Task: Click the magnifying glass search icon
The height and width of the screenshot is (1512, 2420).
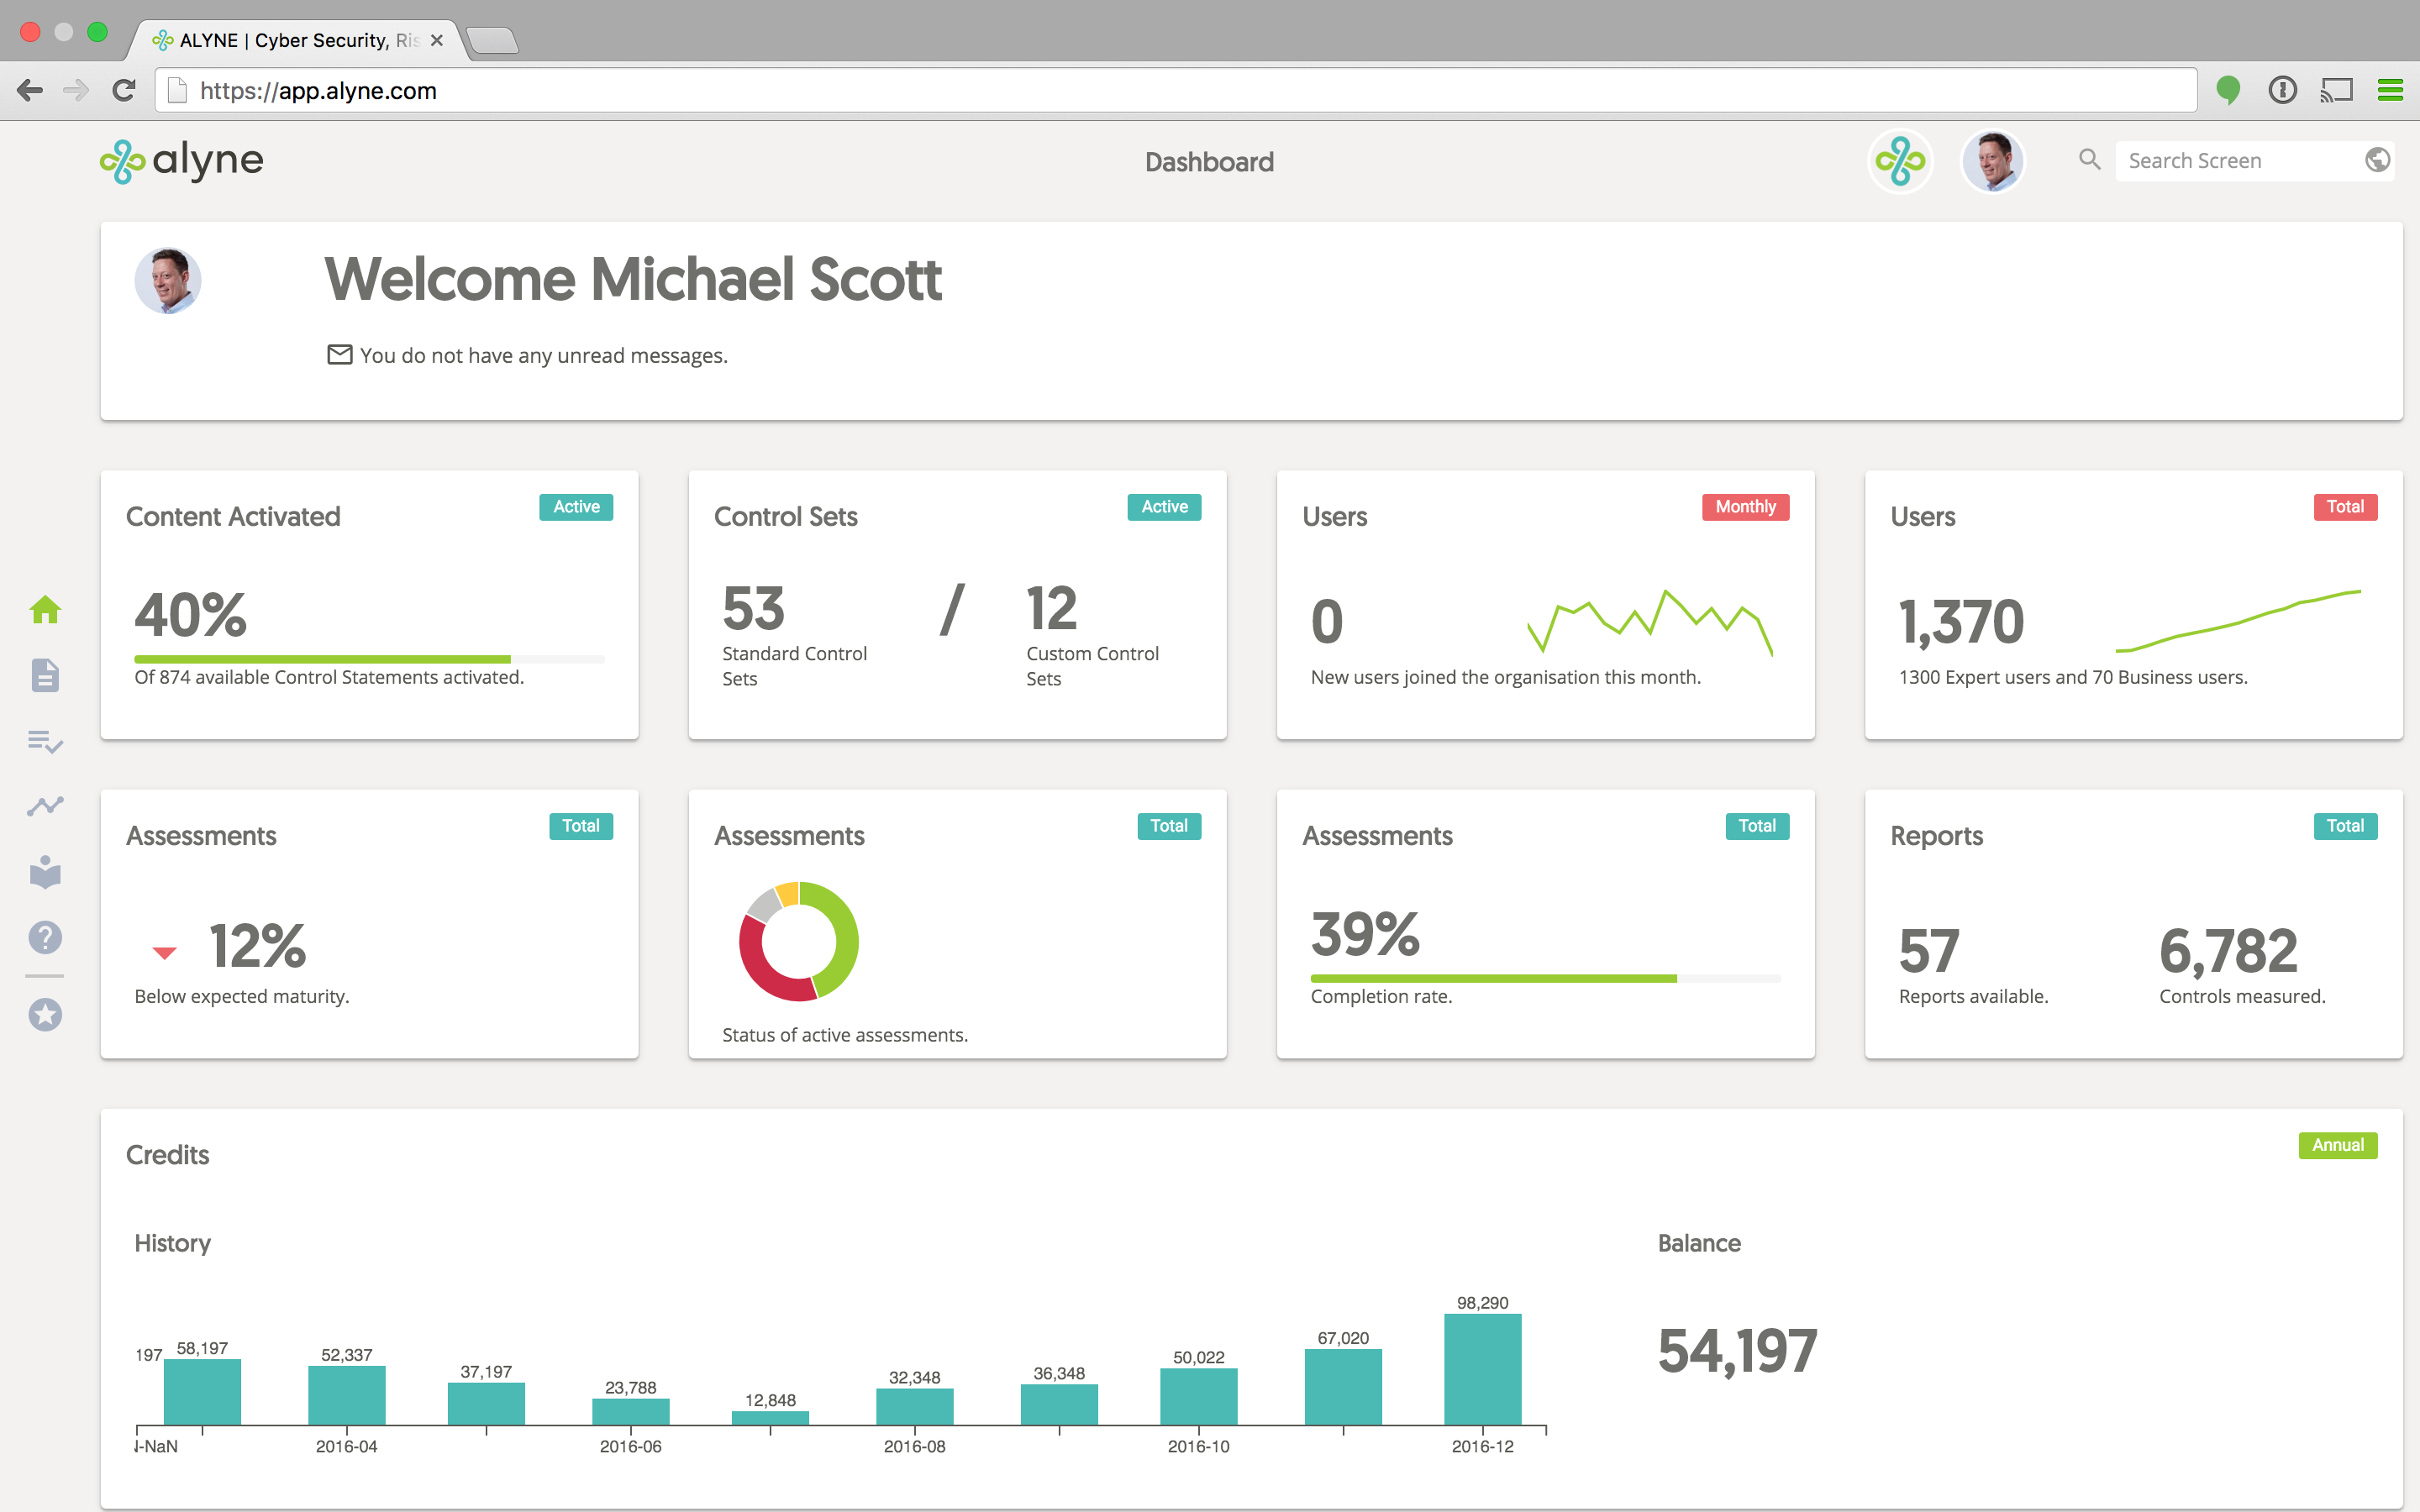Action: 2089,160
